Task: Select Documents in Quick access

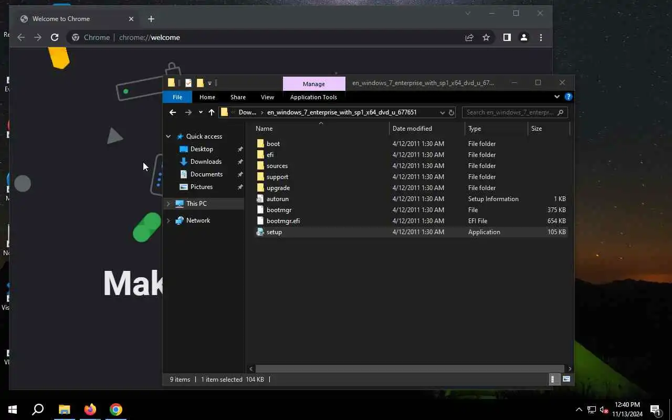Action: (x=206, y=174)
